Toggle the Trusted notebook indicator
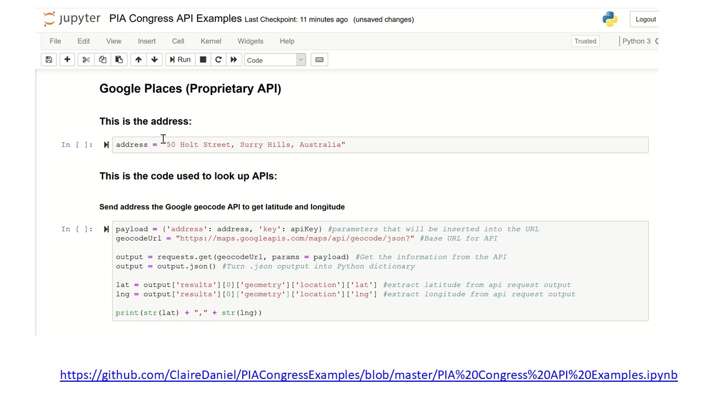 click(x=585, y=41)
